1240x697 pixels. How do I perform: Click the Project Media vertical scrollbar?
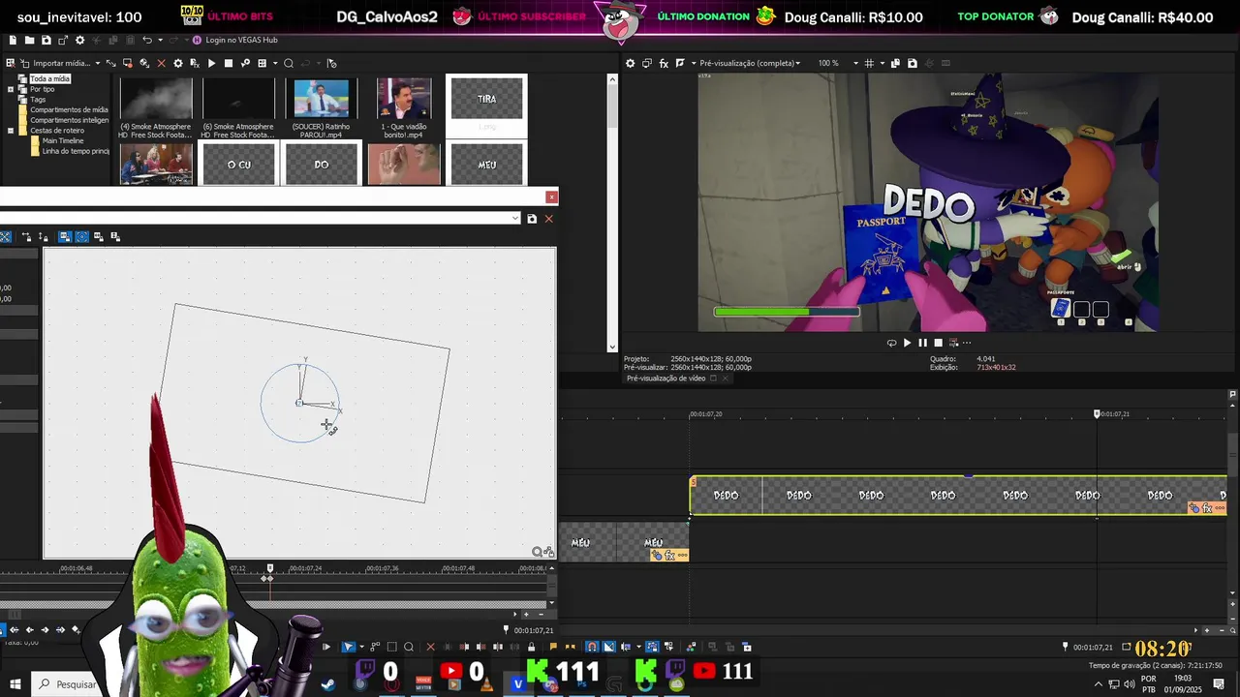coord(611,213)
